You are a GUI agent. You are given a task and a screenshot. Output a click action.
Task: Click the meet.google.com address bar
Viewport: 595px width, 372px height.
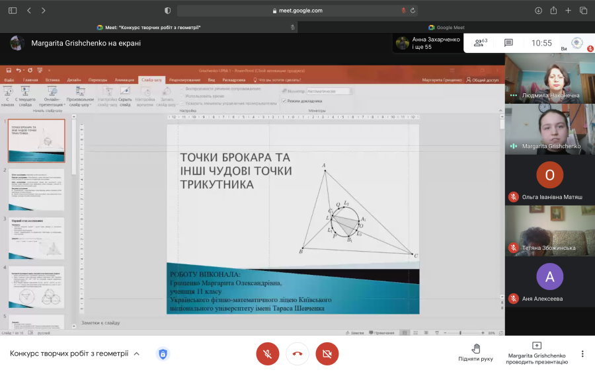tap(297, 11)
